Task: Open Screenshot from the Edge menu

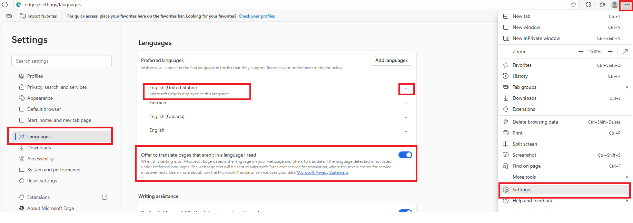Action: (x=524, y=155)
